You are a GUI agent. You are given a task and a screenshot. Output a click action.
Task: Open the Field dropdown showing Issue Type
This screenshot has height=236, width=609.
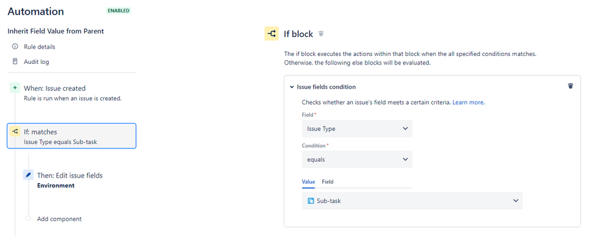[357, 128]
